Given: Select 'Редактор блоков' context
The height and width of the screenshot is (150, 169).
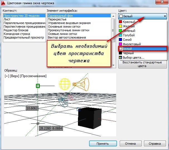Looking at the screenshot, I should click(x=24, y=30).
